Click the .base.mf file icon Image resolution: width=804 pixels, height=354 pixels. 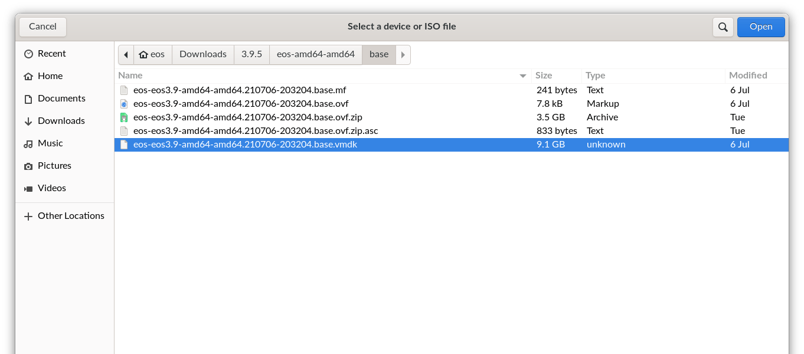124,90
